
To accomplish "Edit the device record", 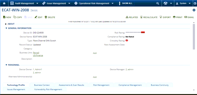I will pyautogui.click(x=38, y=17).
